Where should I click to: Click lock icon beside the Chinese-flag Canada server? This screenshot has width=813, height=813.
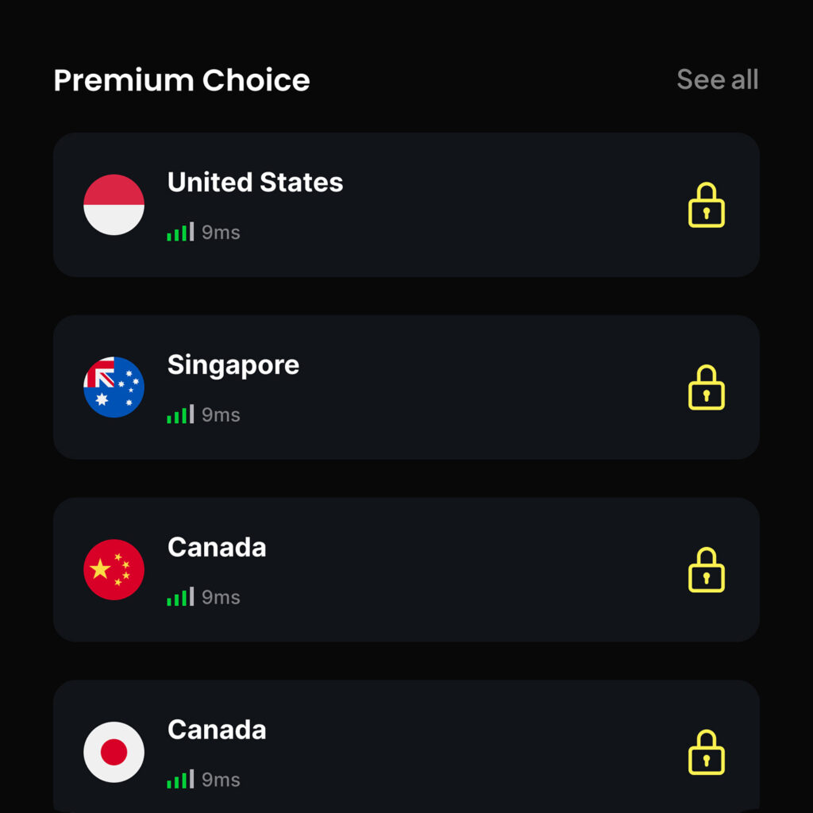[x=706, y=571]
